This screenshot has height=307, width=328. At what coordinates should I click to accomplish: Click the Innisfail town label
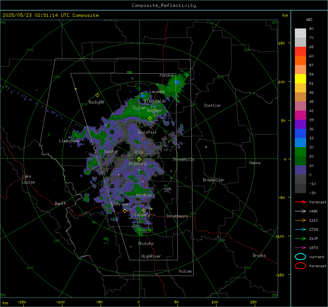[147, 132]
